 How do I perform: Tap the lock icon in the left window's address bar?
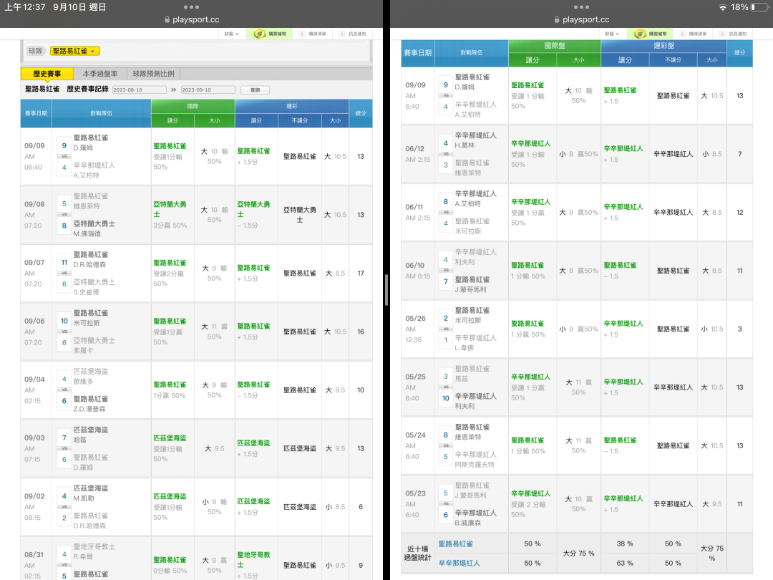point(167,20)
